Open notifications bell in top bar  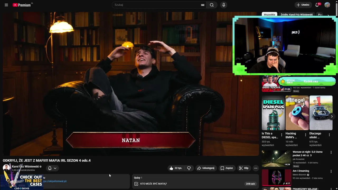(x=317, y=5)
